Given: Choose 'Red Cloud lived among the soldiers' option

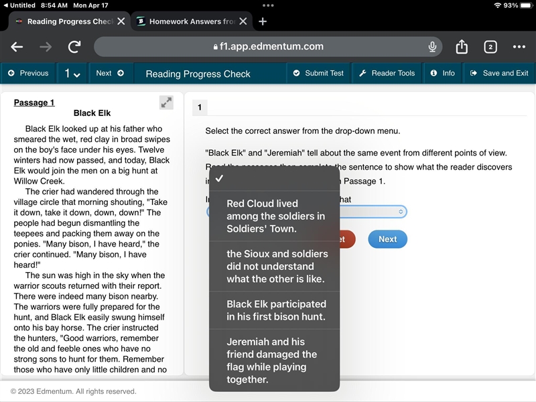Looking at the screenshot, I should click(274, 216).
